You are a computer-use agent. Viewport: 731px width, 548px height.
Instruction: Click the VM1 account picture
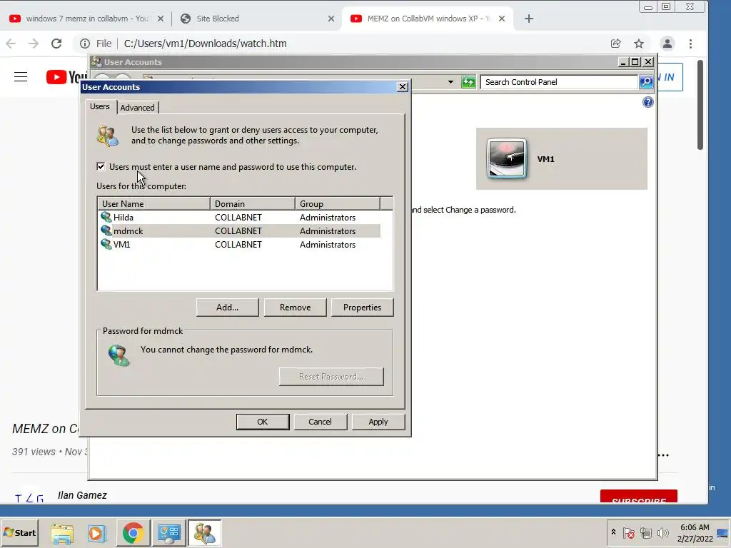(x=507, y=158)
